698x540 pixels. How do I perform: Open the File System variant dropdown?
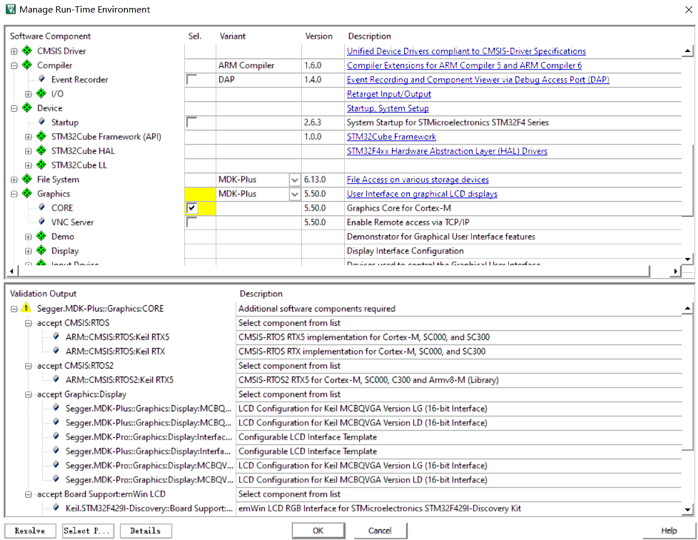coord(294,180)
